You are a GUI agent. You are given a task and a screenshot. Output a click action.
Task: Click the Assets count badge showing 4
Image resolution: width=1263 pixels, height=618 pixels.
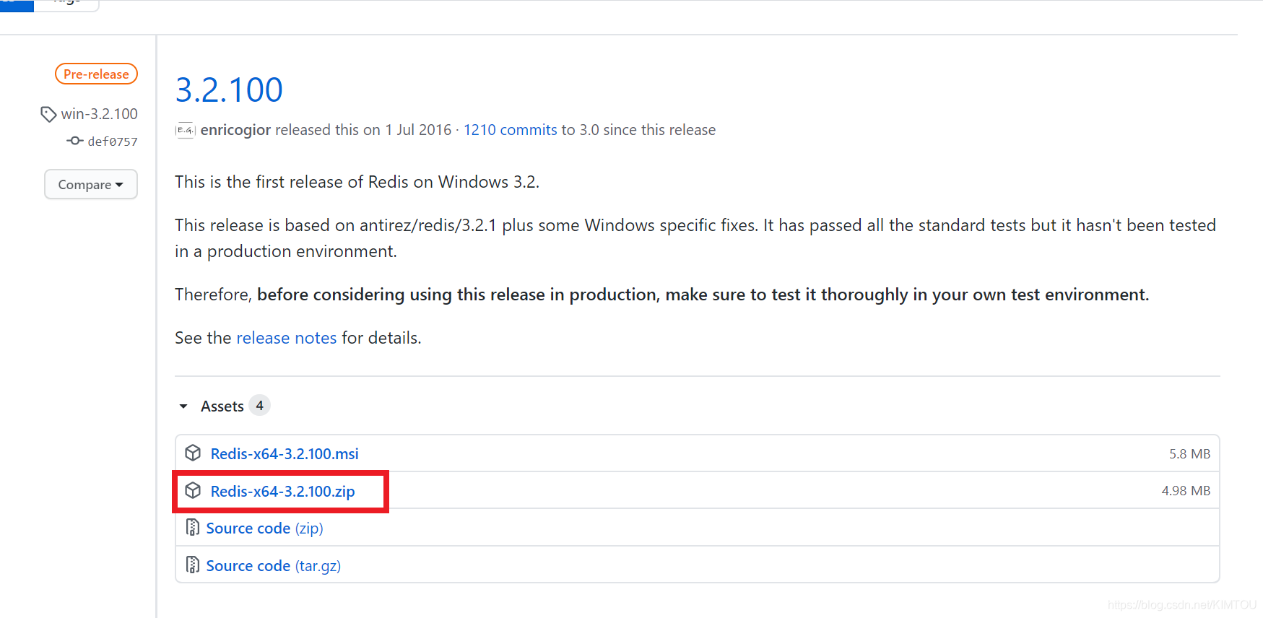[x=259, y=406]
